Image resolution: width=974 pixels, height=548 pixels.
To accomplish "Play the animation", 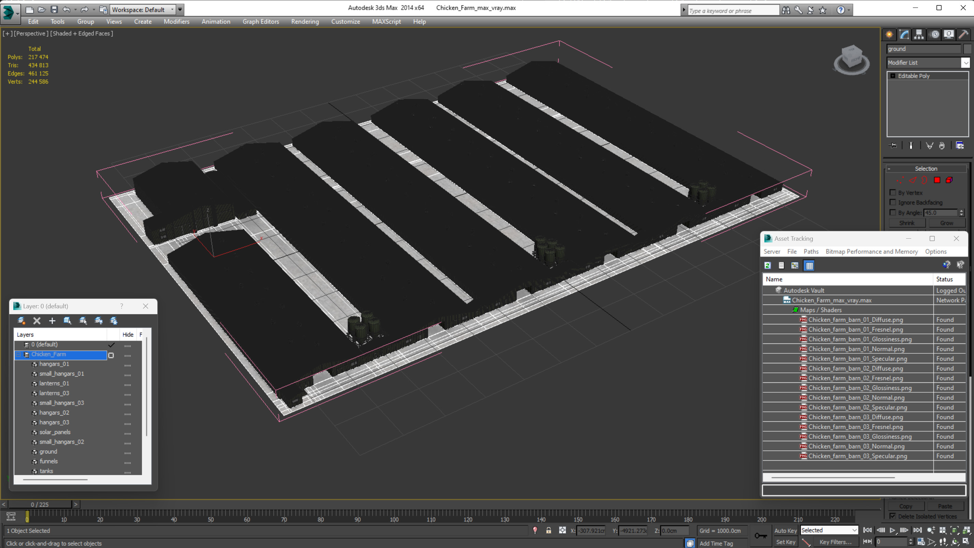I will click(892, 530).
